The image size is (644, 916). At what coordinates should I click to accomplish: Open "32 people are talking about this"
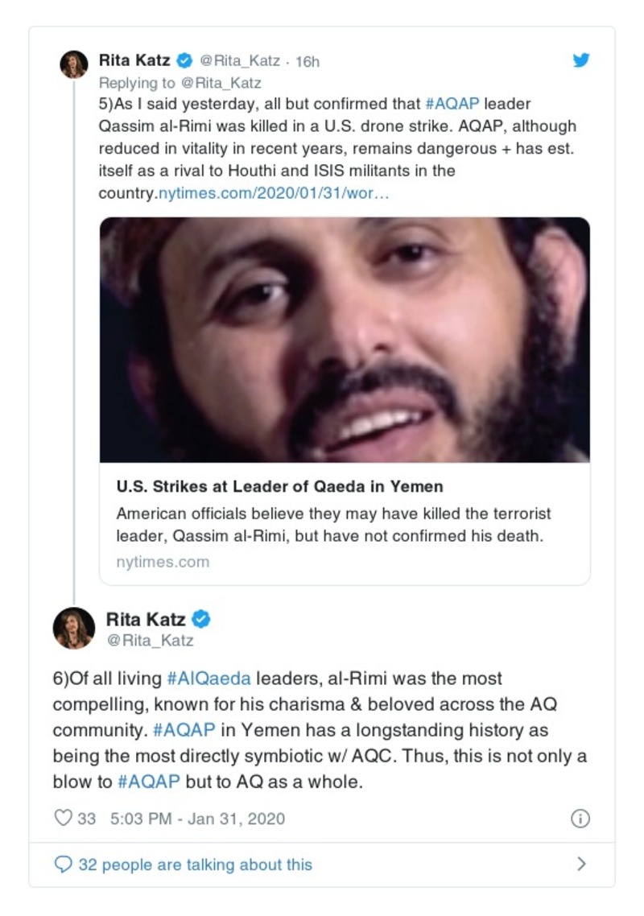[x=195, y=864]
